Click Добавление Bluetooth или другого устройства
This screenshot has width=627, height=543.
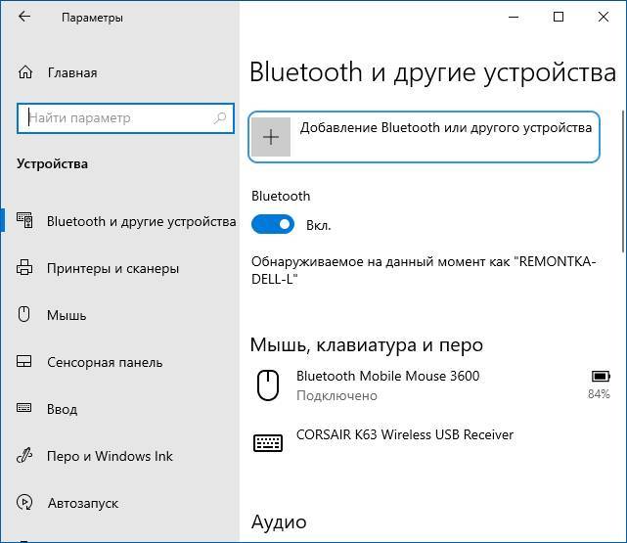pyautogui.click(x=424, y=137)
